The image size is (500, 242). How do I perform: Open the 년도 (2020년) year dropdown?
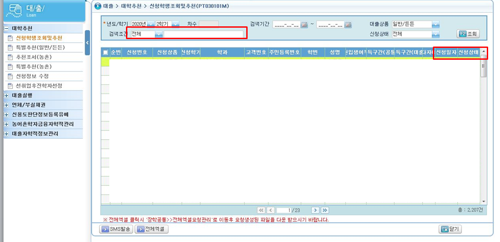pos(151,24)
